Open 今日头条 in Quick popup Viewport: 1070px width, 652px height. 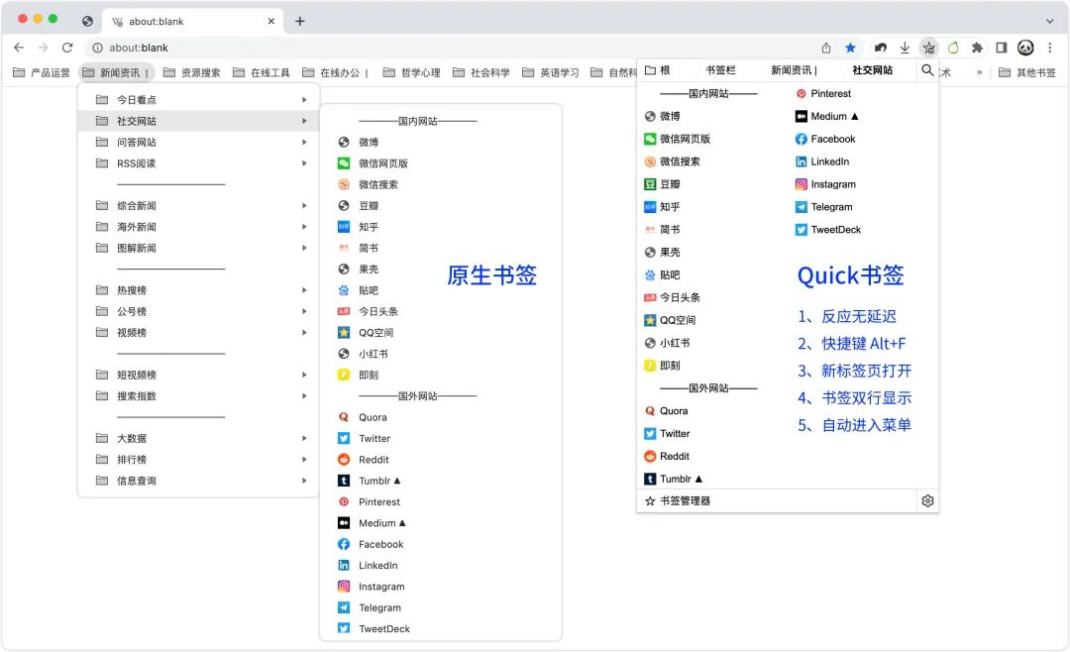click(x=672, y=297)
